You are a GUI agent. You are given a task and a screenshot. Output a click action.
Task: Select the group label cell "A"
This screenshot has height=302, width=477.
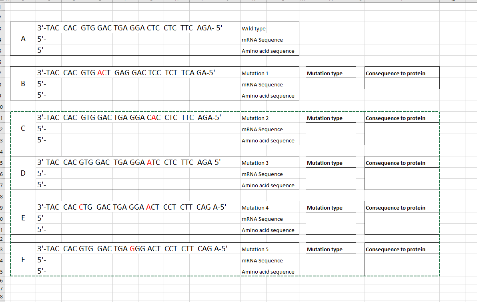pos(23,39)
